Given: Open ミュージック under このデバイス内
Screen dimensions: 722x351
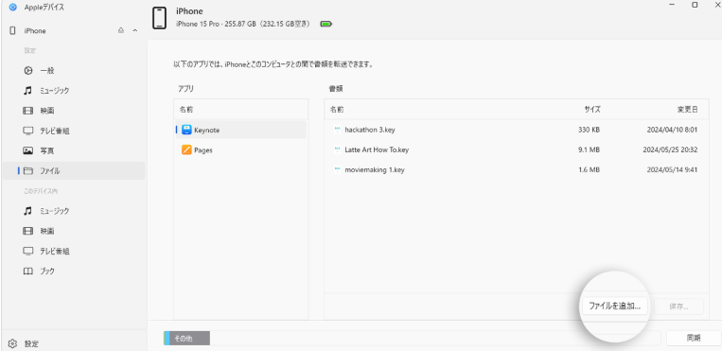Looking at the screenshot, I should point(74,211).
